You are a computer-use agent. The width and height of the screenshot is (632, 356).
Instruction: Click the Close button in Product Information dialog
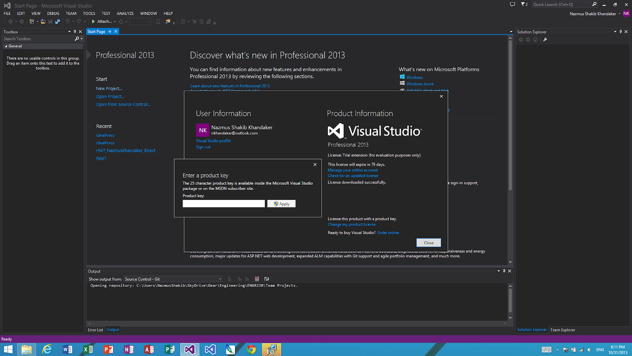(x=429, y=242)
